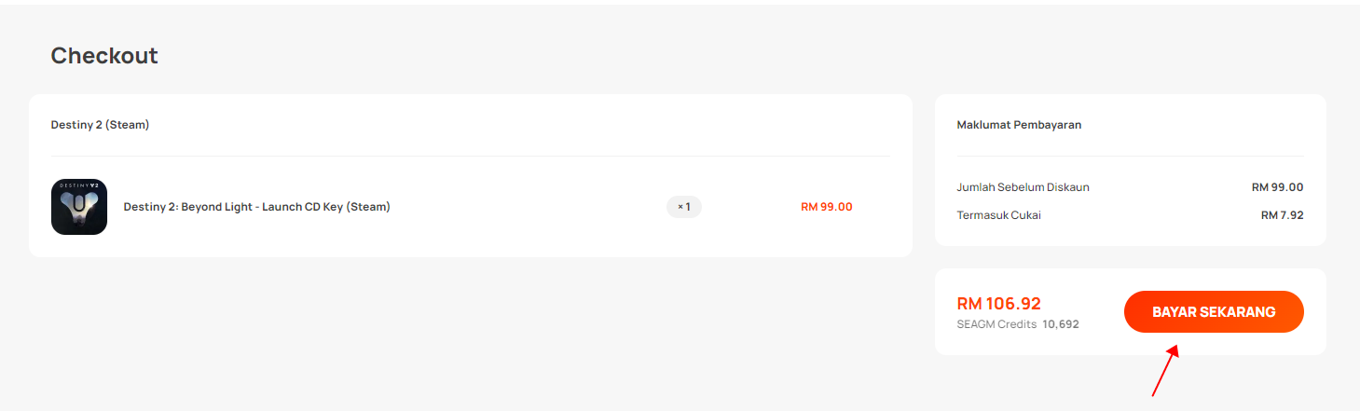Click the orange RM 99.00 item price
Screen dimensions: 1360x411
click(827, 207)
